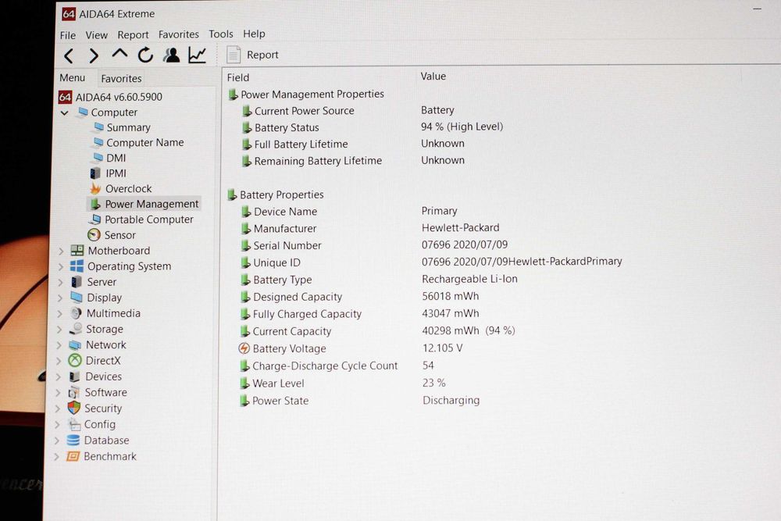Expand the Server node arrow
This screenshot has width=781, height=521.
click(x=61, y=283)
